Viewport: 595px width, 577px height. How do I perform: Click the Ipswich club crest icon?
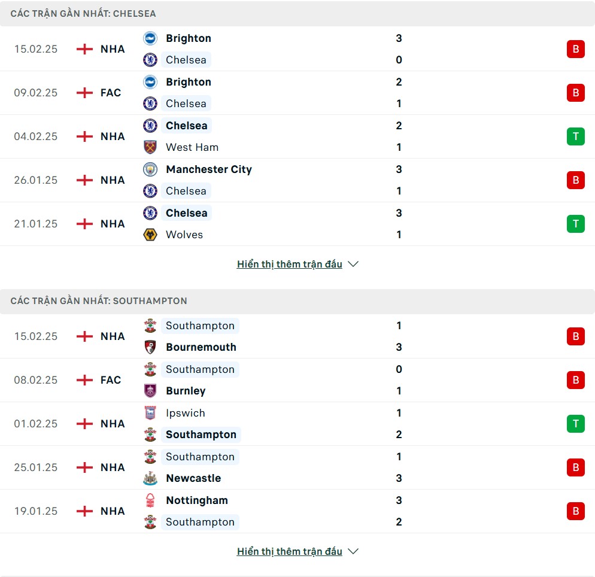(x=150, y=413)
